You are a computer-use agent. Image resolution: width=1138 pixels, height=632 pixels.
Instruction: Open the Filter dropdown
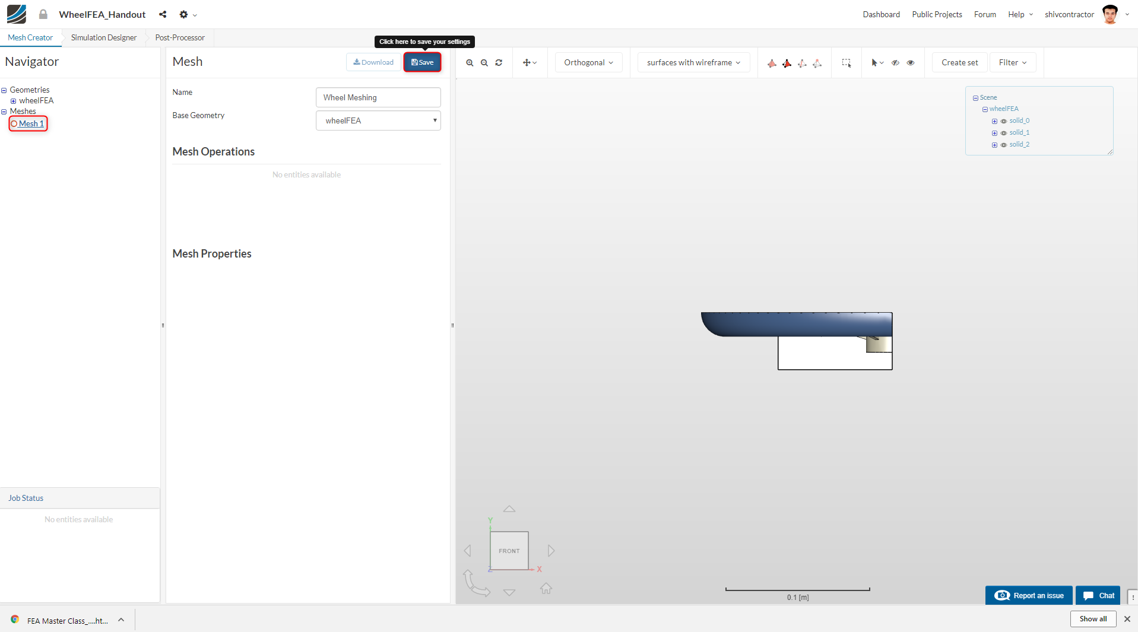[x=1013, y=62]
